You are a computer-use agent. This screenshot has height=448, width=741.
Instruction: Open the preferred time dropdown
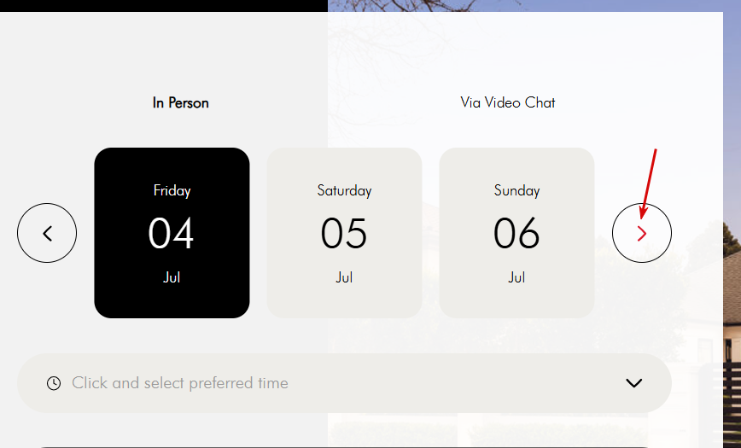[x=344, y=383]
